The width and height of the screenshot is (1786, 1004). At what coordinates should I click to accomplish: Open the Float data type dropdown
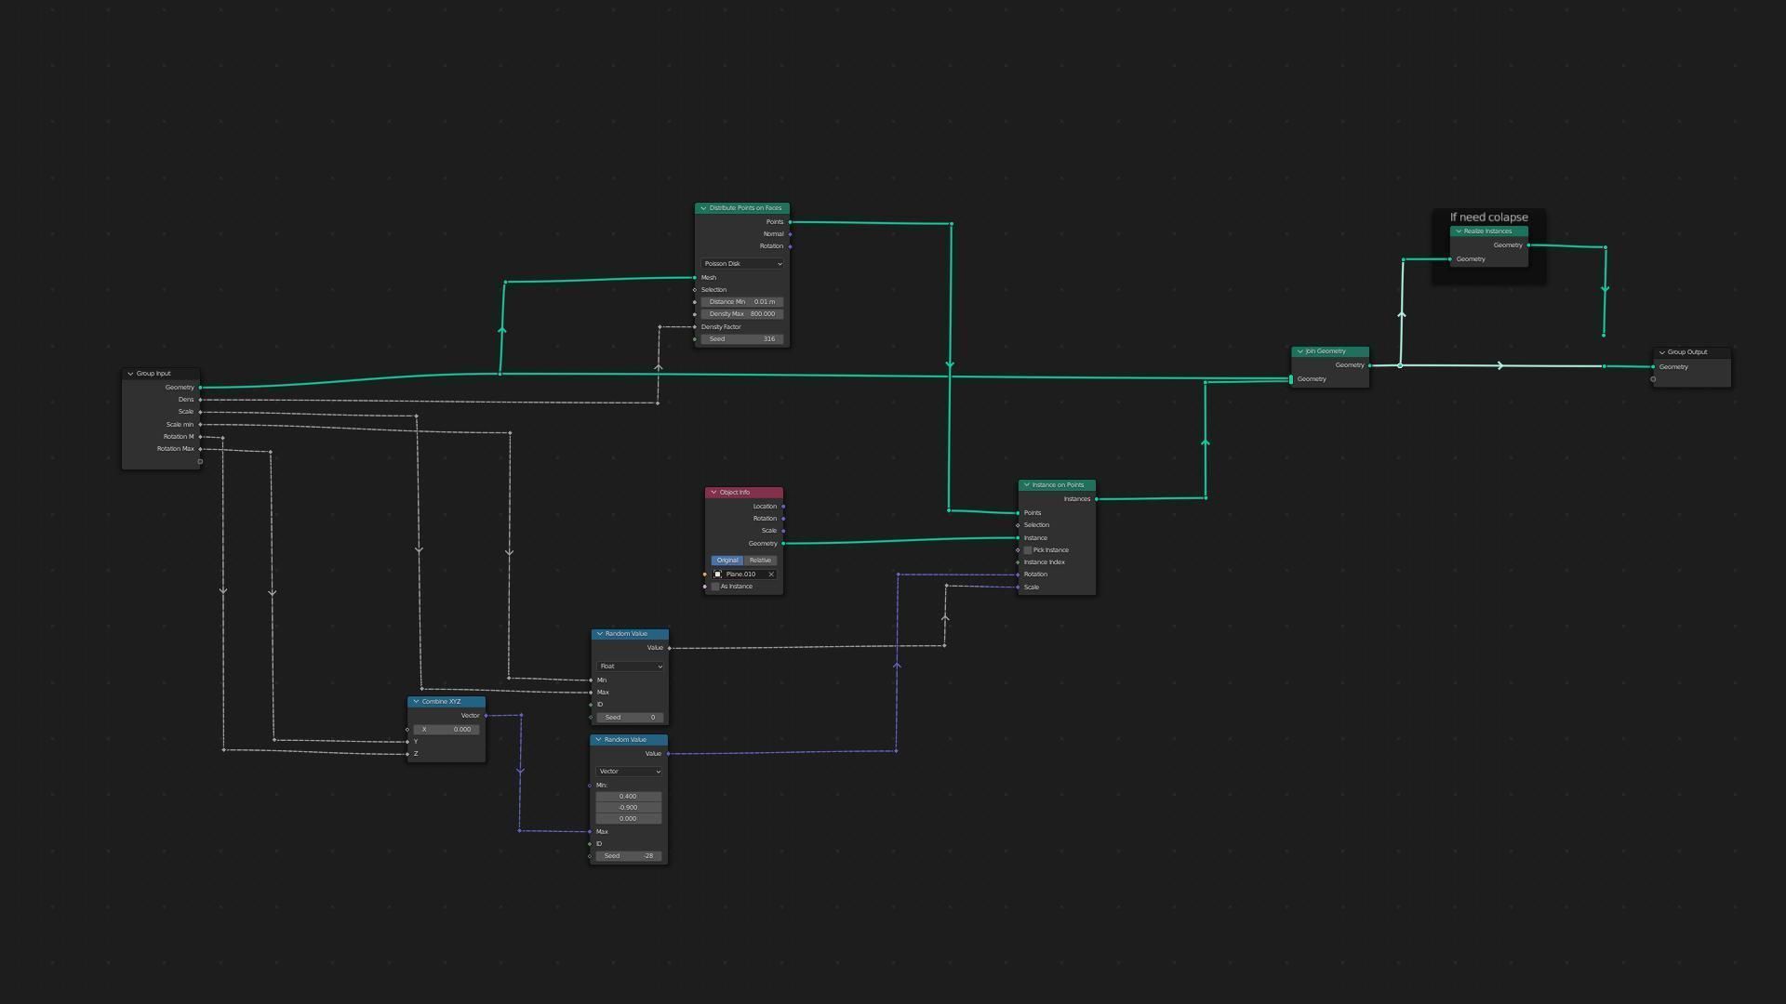tap(631, 667)
